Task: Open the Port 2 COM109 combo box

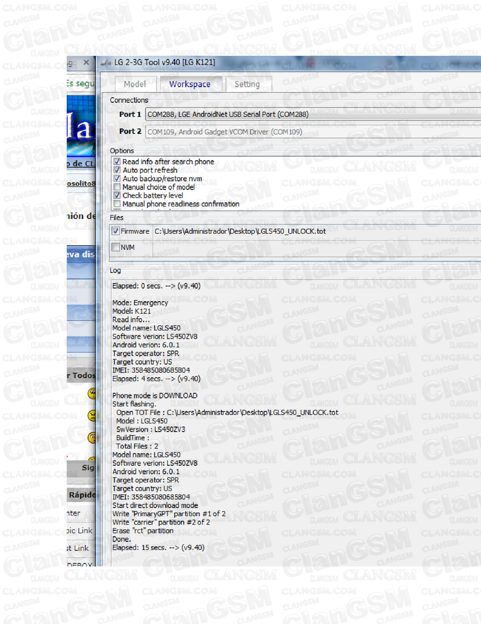Action: [x=313, y=132]
